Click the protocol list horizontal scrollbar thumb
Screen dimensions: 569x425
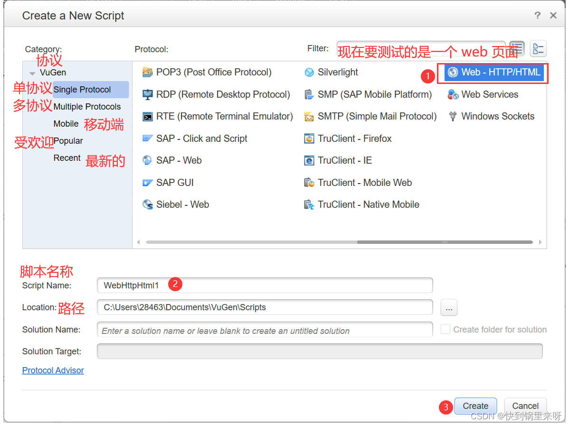coord(445,242)
